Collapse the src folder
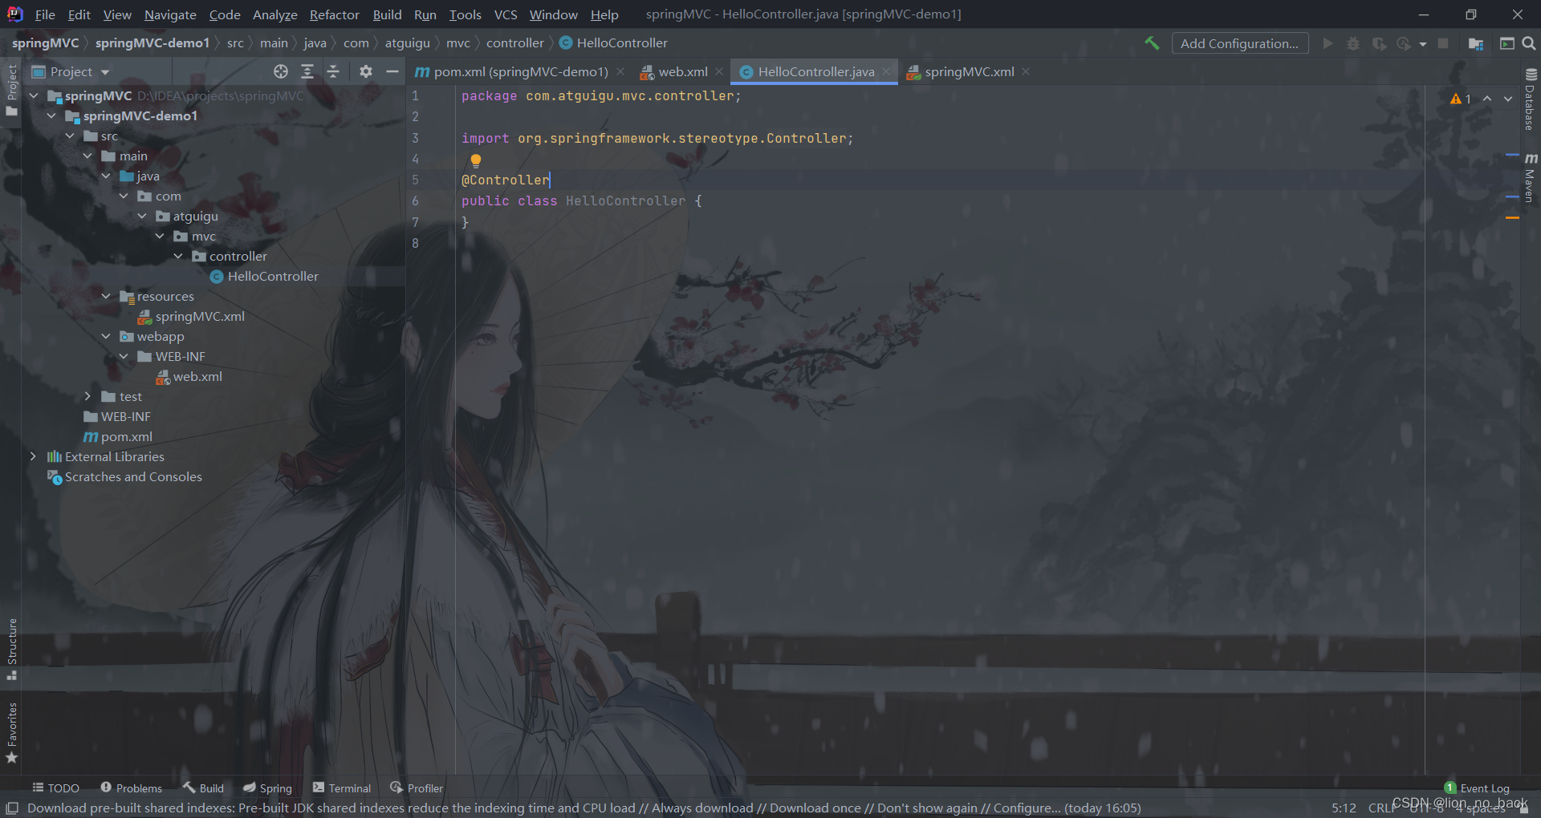 [70, 136]
